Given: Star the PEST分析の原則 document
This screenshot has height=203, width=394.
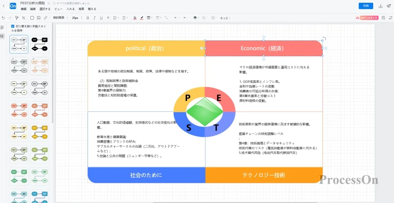Looking at the screenshot, I should (49, 3).
